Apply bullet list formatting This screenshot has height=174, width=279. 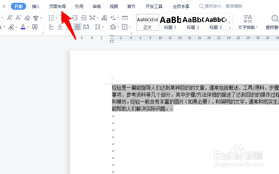(51, 18)
